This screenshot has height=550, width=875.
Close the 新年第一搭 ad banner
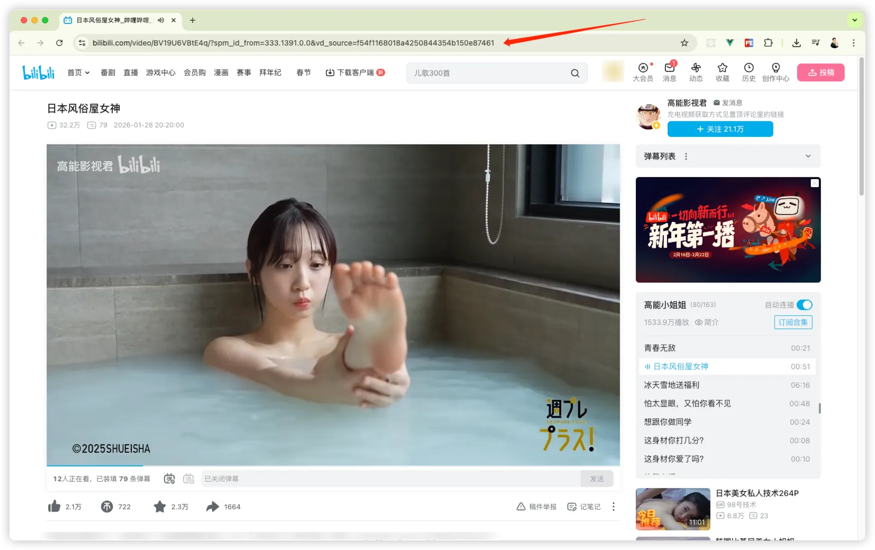815,183
